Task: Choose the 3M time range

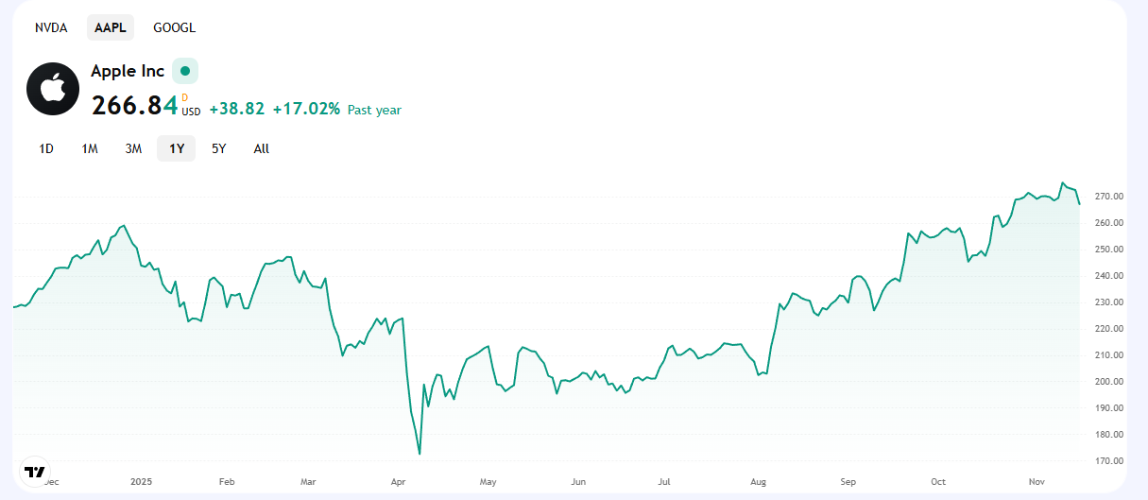Action: [133, 148]
